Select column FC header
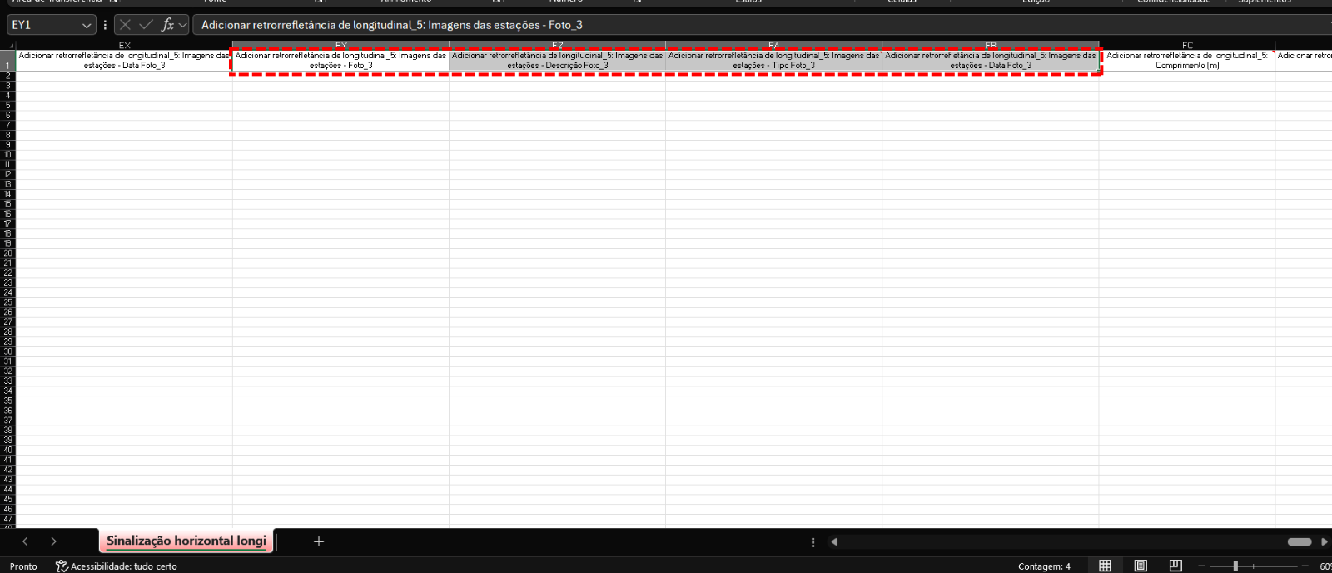1332x573 pixels. click(x=1187, y=46)
